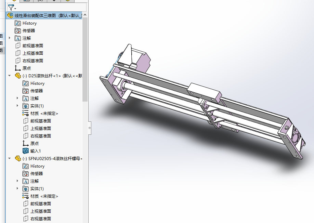Screen dimensions: 314x223
Task: Expand the top-level 注解 node
Action: tap(10, 38)
